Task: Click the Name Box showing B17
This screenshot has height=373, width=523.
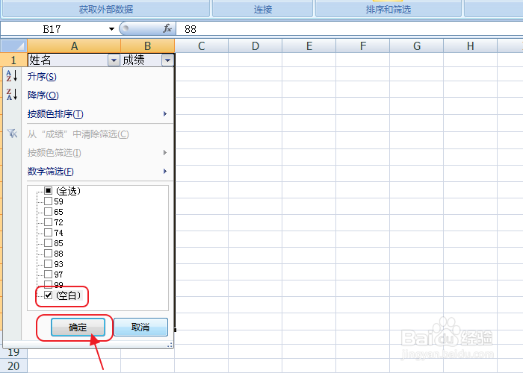Action: point(53,29)
